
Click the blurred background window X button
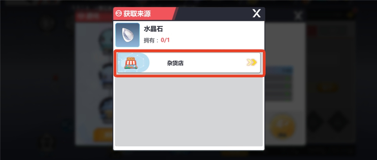tap(298, 16)
